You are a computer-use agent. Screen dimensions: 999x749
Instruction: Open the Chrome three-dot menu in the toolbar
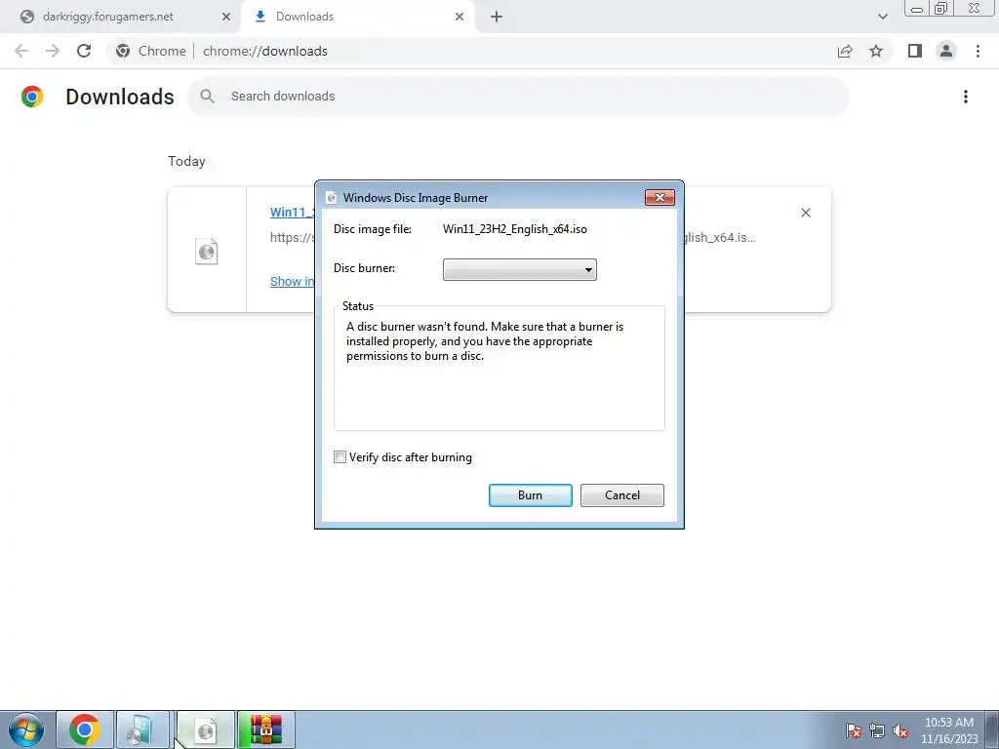(x=978, y=51)
